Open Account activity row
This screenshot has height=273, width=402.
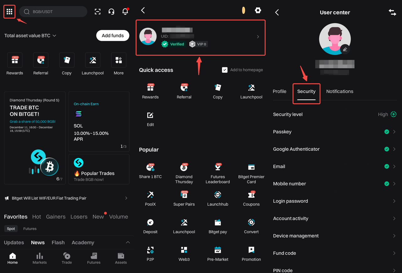click(335, 219)
